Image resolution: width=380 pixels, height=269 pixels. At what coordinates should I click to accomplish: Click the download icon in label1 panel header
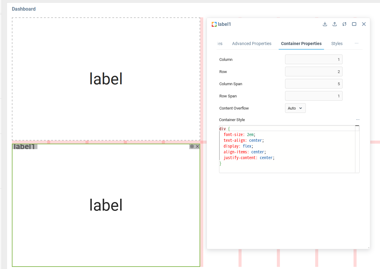tap(325, 24)
